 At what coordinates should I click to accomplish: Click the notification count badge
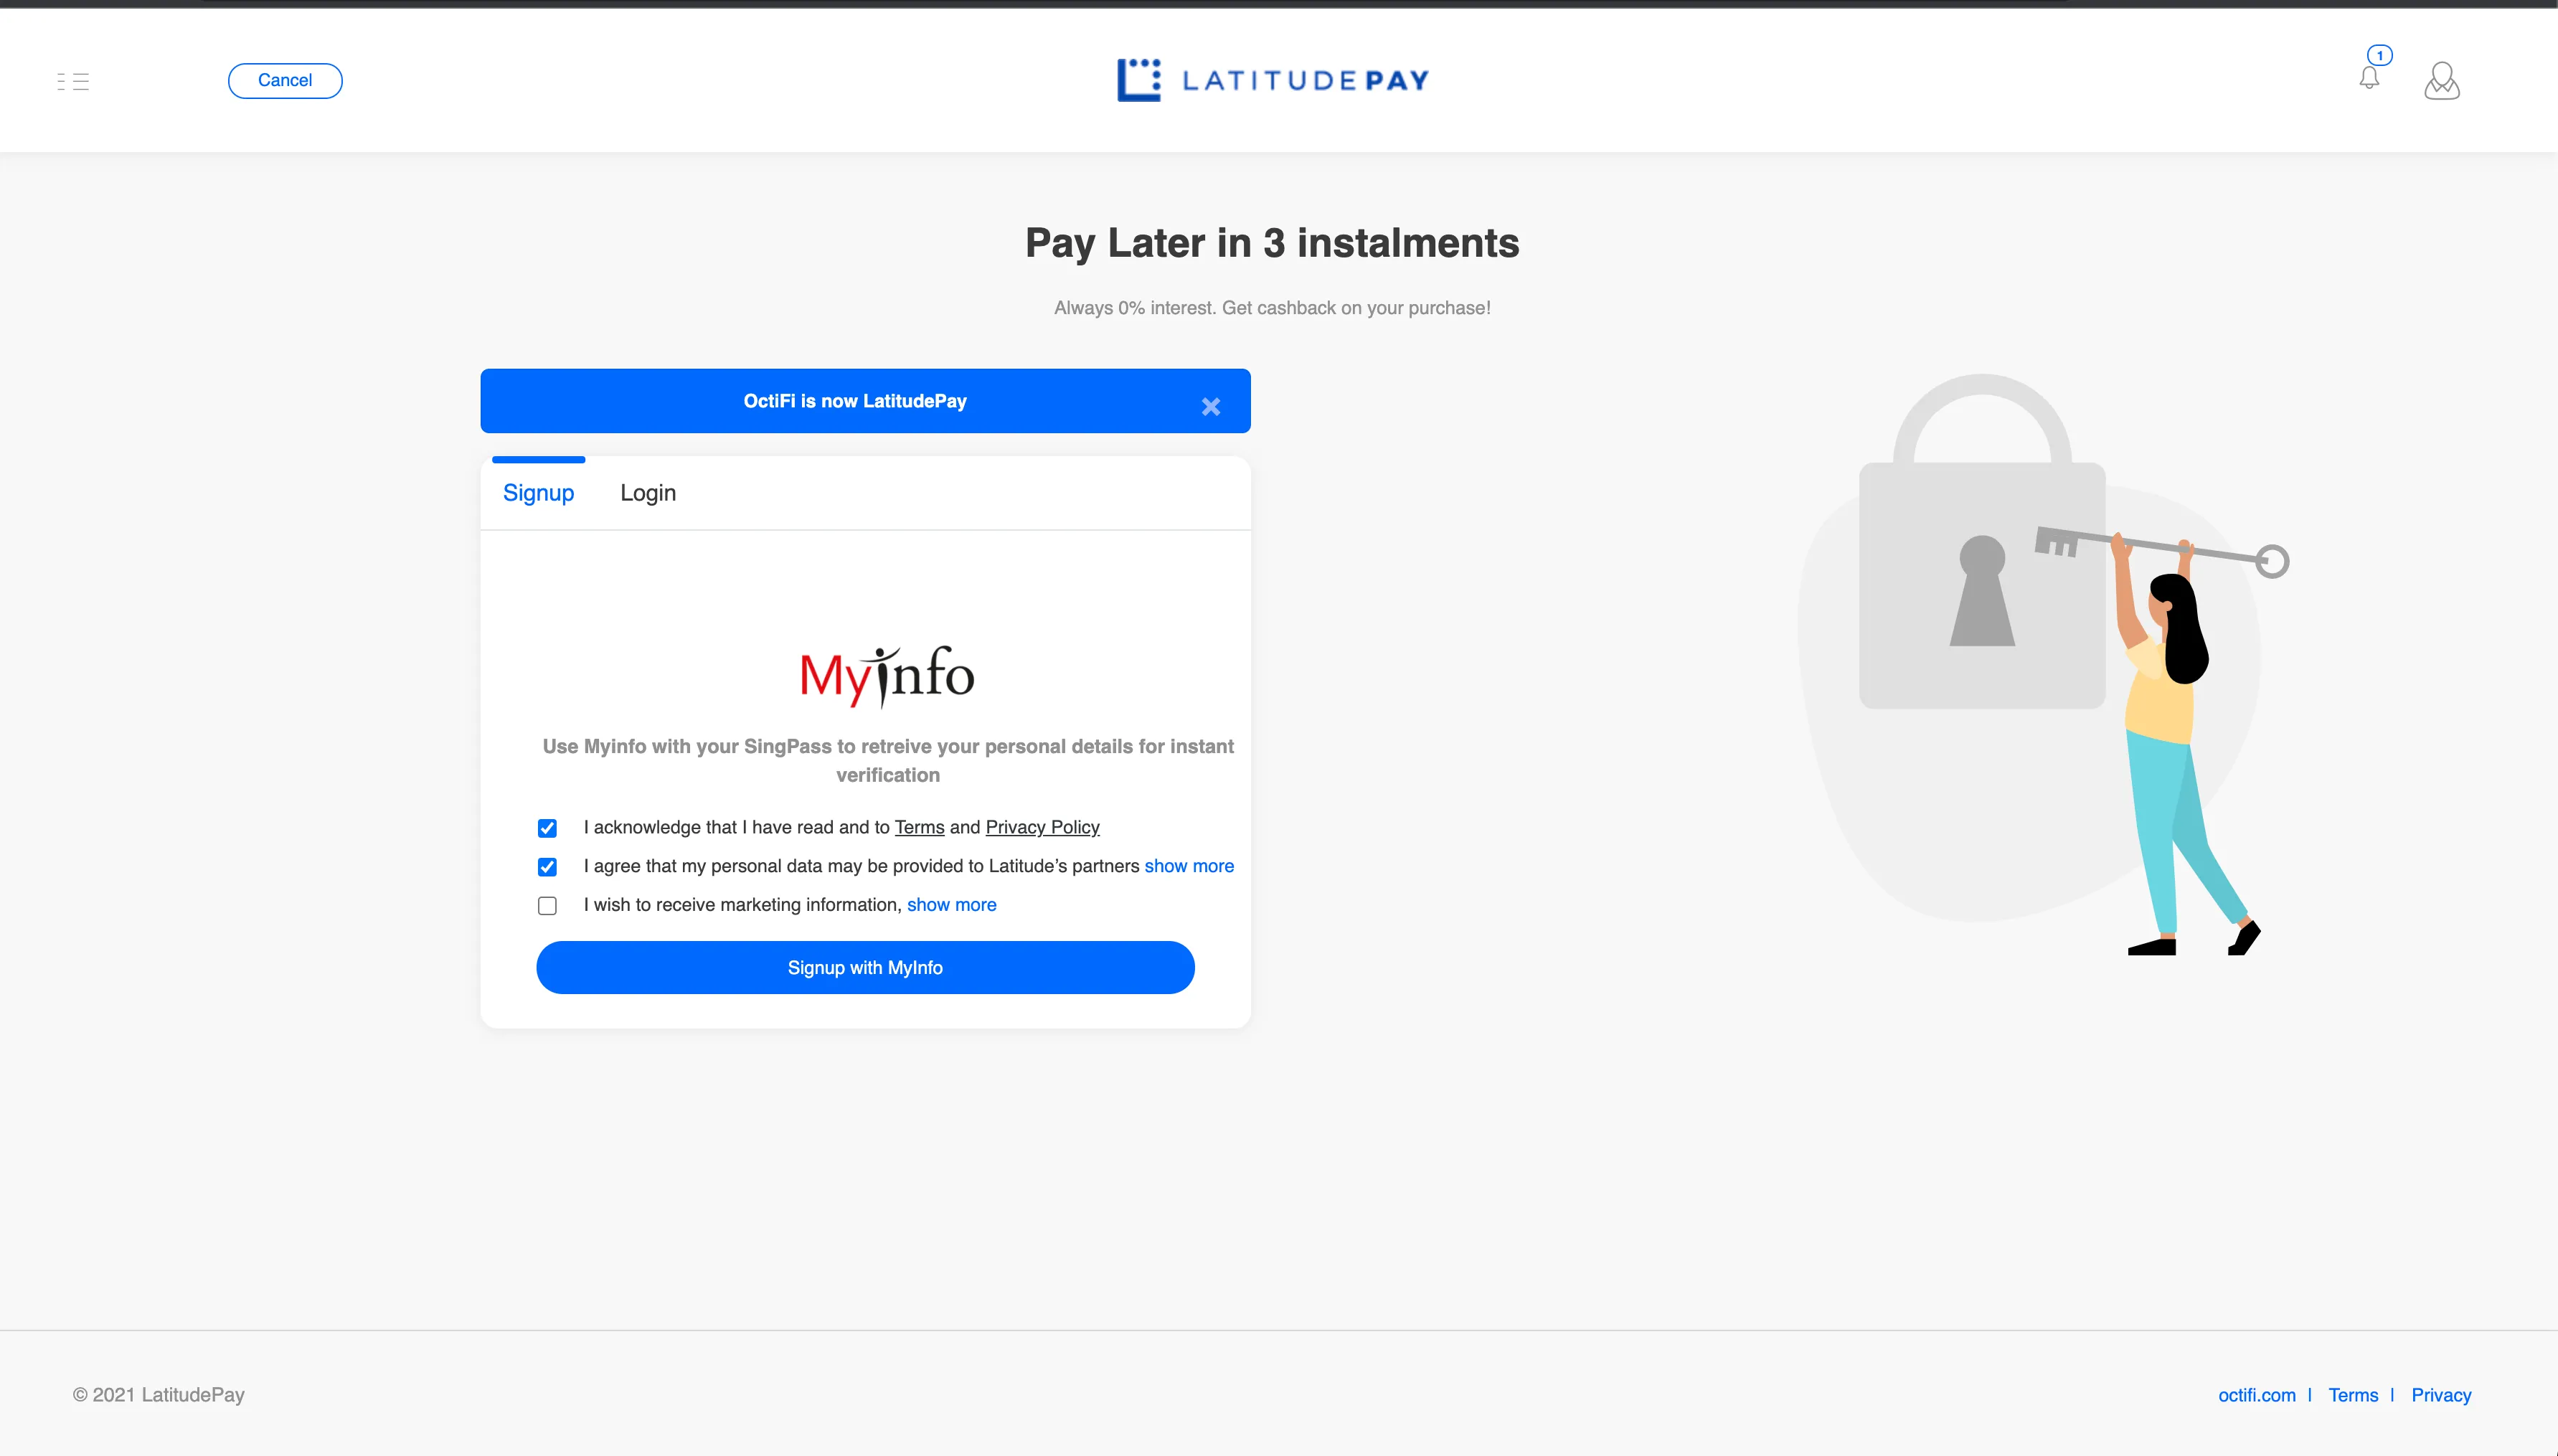pos(2380,55)
